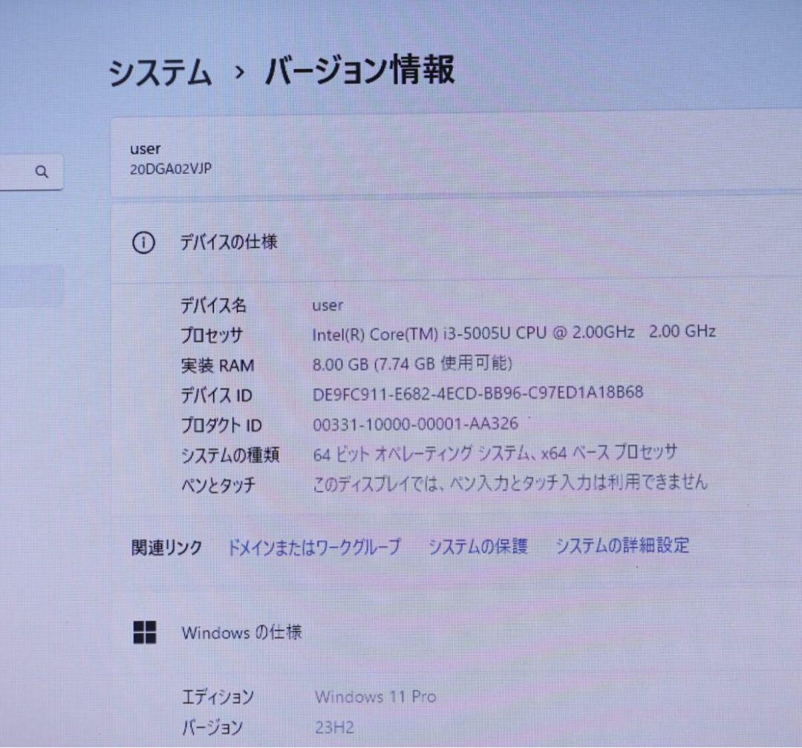Click the システムの種類 label
The image size is (802, 748).
point(230,455)
